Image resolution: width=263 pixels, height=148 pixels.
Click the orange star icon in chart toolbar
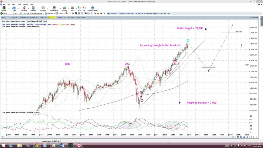[x=98, y=13]
